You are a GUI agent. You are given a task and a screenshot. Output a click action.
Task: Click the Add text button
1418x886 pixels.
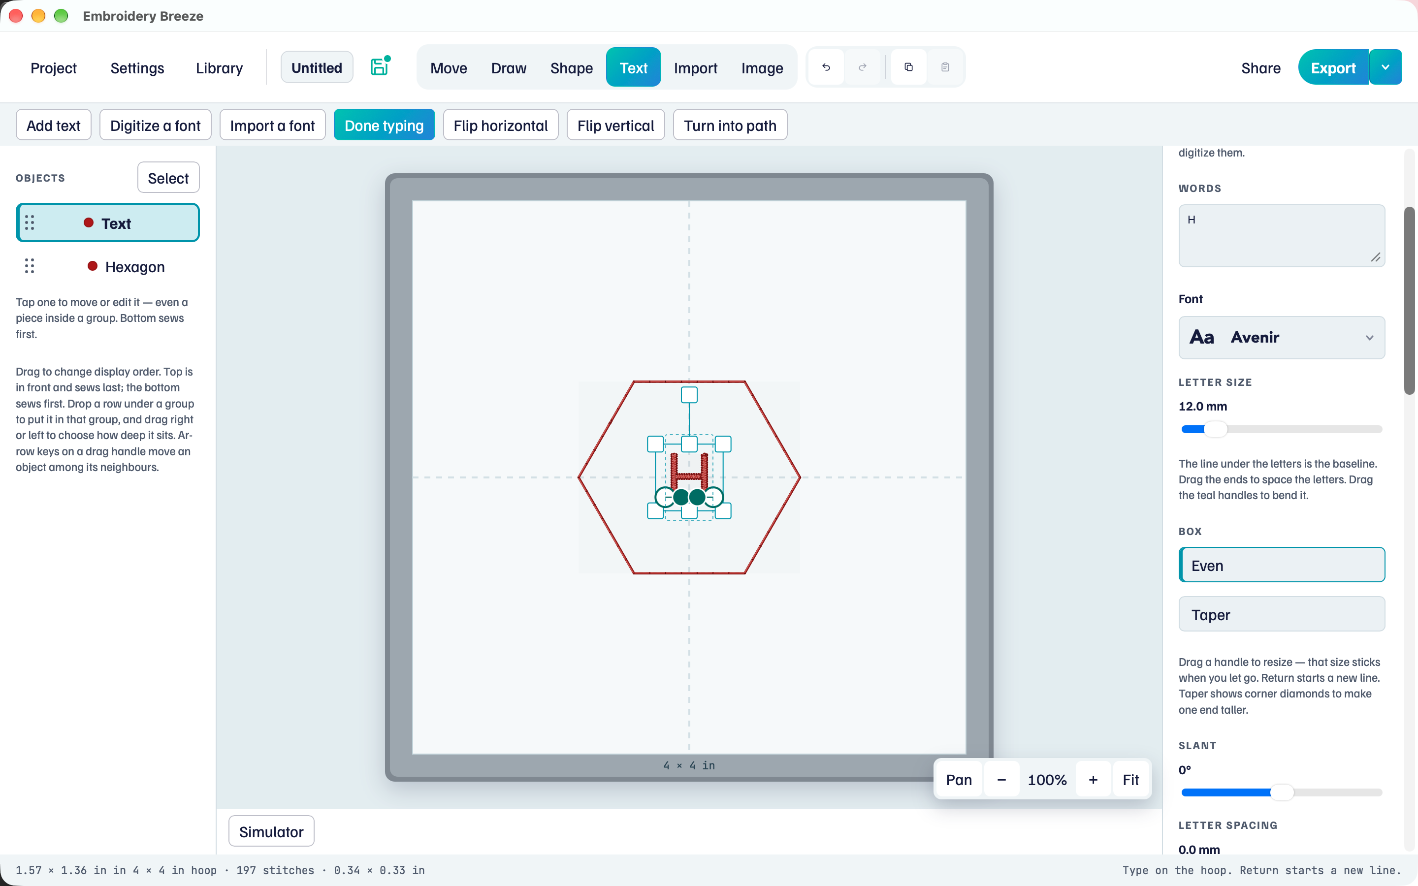coord(53,125)
